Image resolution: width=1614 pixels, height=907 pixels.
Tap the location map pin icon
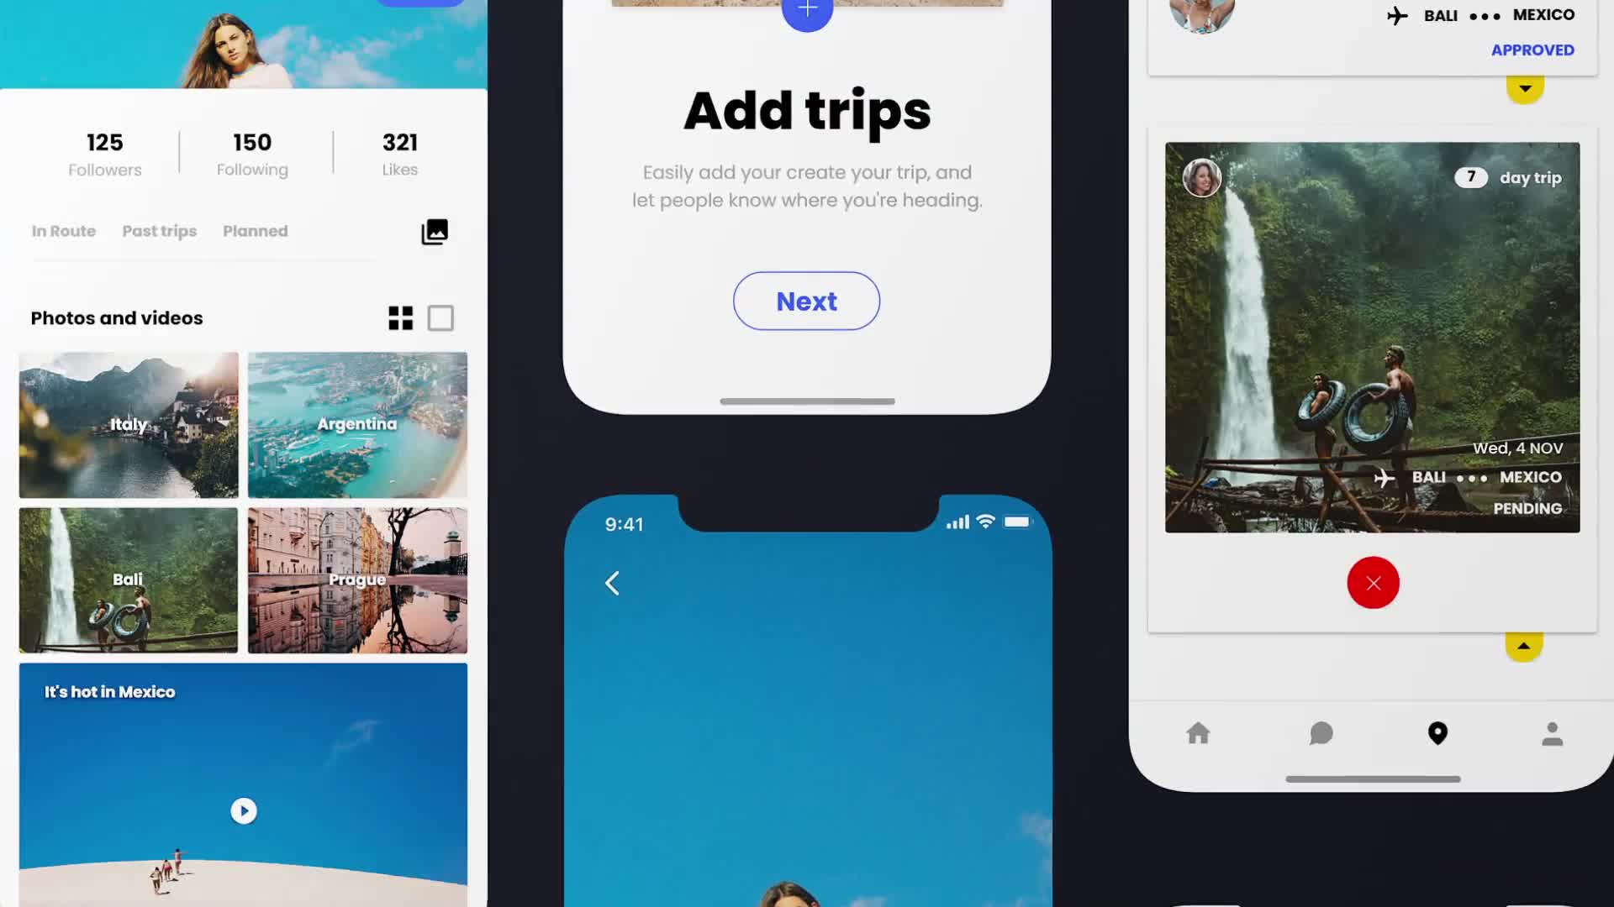tap(1437, 733)
